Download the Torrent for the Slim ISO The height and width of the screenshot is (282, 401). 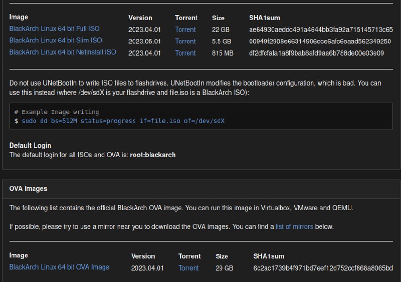[185, 41]
